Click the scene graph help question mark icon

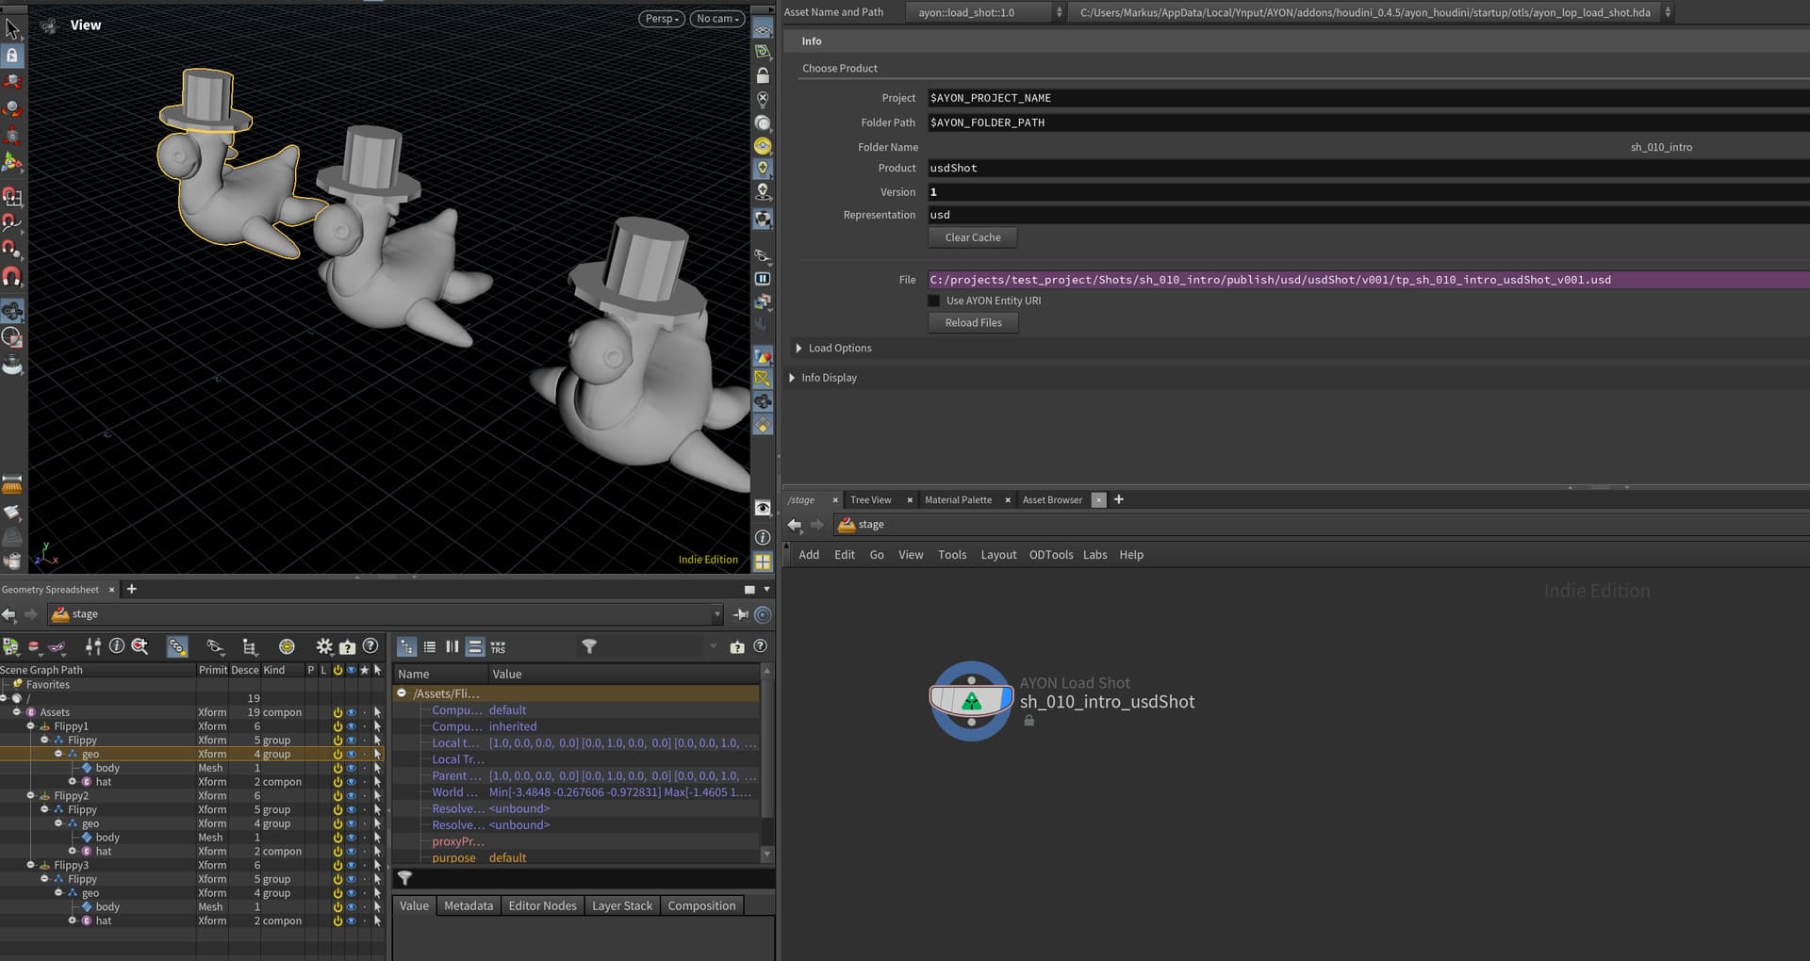tap(370, 646)
